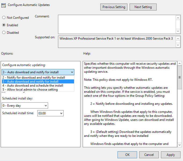Image resolution: width=183 pixels, height=161 pixels.
Task: Click the Help pane scroll down arrow
Action: tap(180, 145)
